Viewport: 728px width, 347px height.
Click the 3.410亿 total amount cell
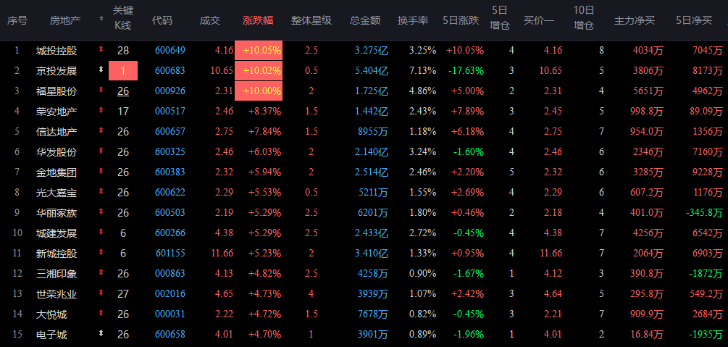[x=372, y=253]
